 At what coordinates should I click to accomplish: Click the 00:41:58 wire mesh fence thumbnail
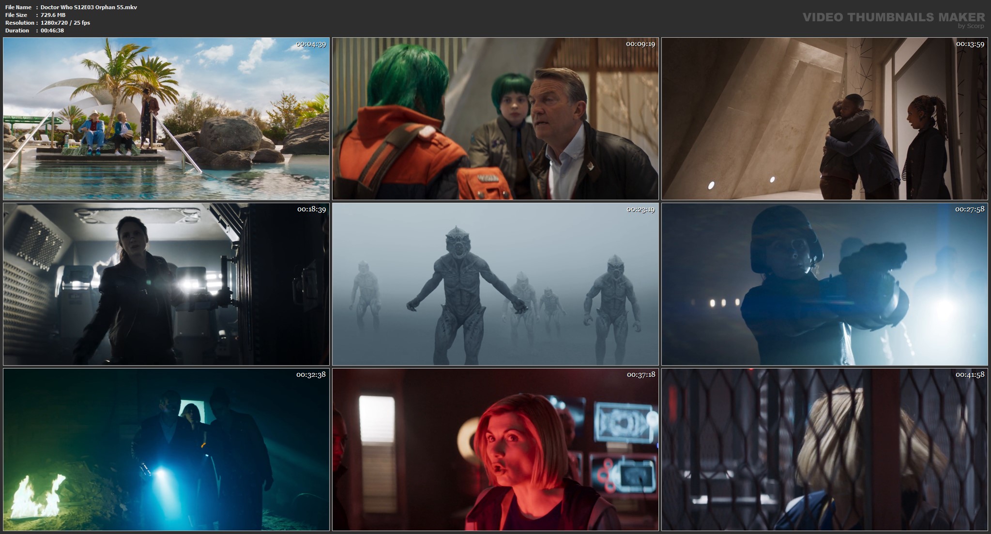(824, 449)
